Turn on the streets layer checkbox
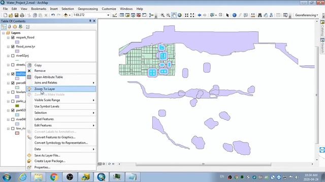325x182 pixels. pos(13,65)
